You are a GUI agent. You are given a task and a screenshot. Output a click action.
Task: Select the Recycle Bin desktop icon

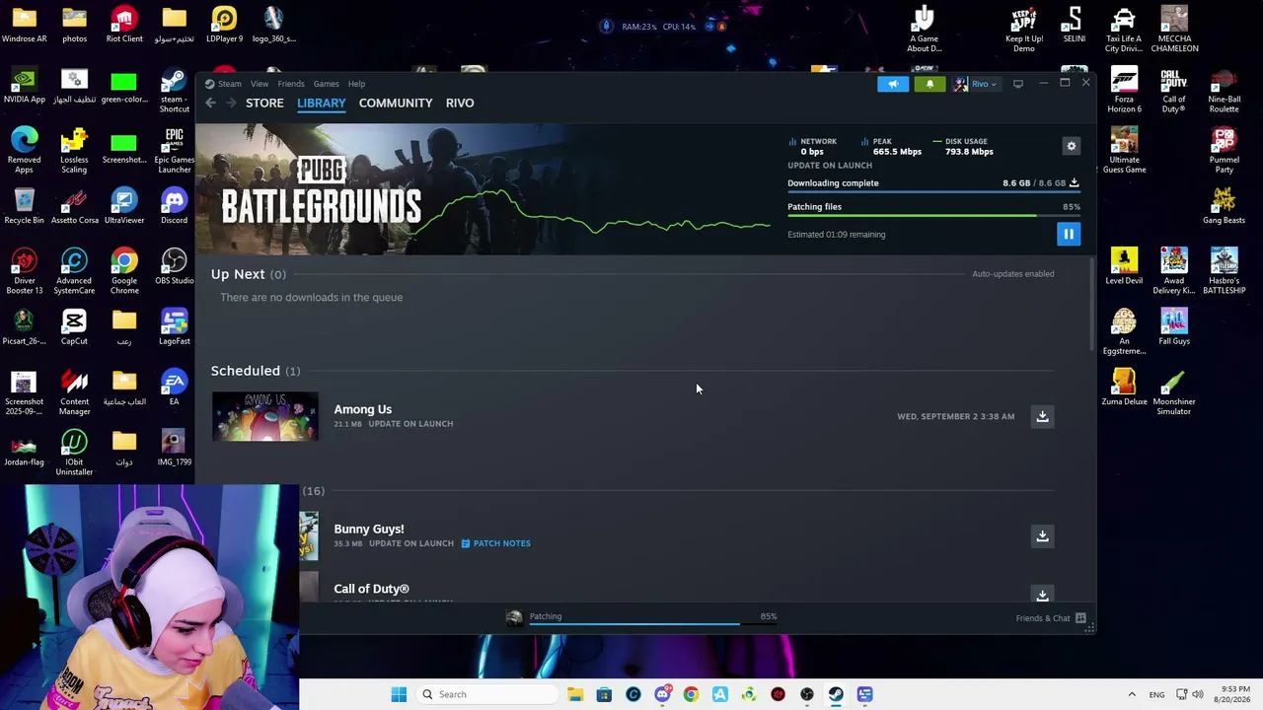pos(24,206)
